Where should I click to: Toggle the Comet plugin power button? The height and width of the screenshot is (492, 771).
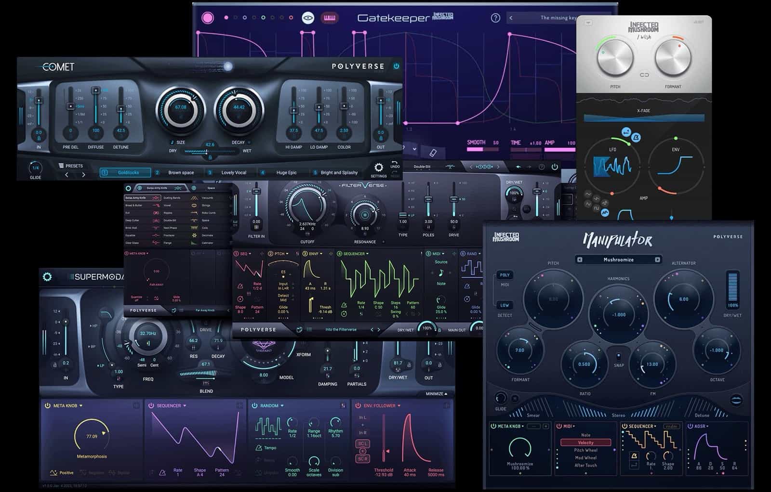396,66
